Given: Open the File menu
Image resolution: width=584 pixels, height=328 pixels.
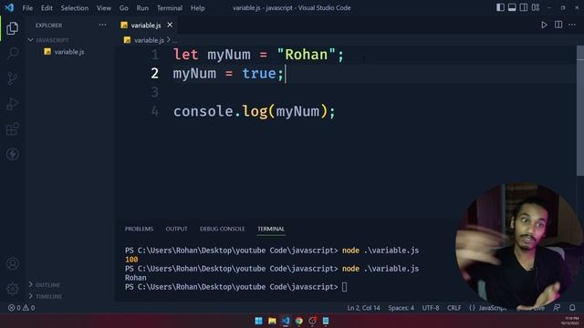Looking at the screenshot, I should click(x=27, y=8).
